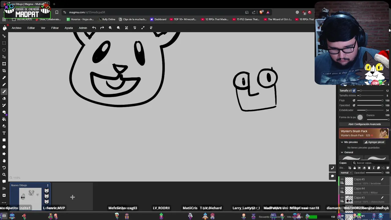
Task: Open the Dashboard bookmark
Action: 158,19
